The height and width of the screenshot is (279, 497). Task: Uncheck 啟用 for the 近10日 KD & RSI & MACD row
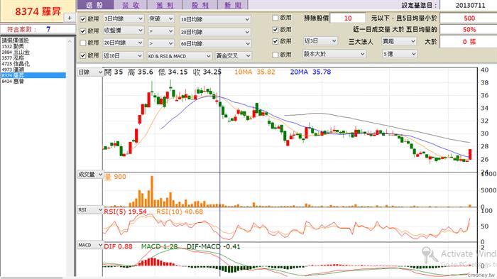[83, 55]
